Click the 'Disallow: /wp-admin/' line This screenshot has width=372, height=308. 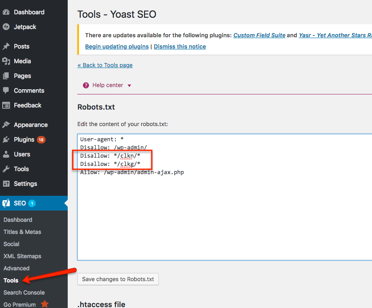pyautogui.click(x=114, y=147)
